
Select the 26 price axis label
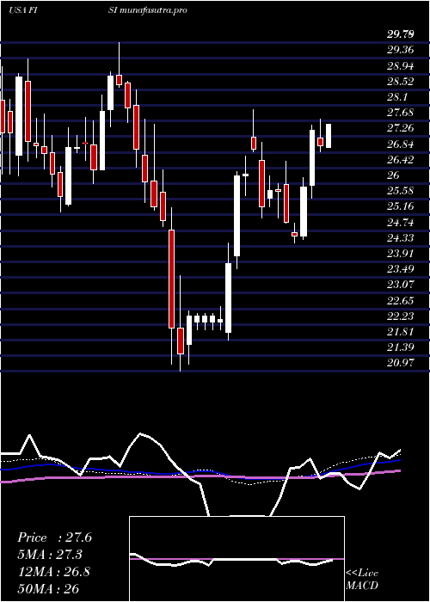point(394,175)
